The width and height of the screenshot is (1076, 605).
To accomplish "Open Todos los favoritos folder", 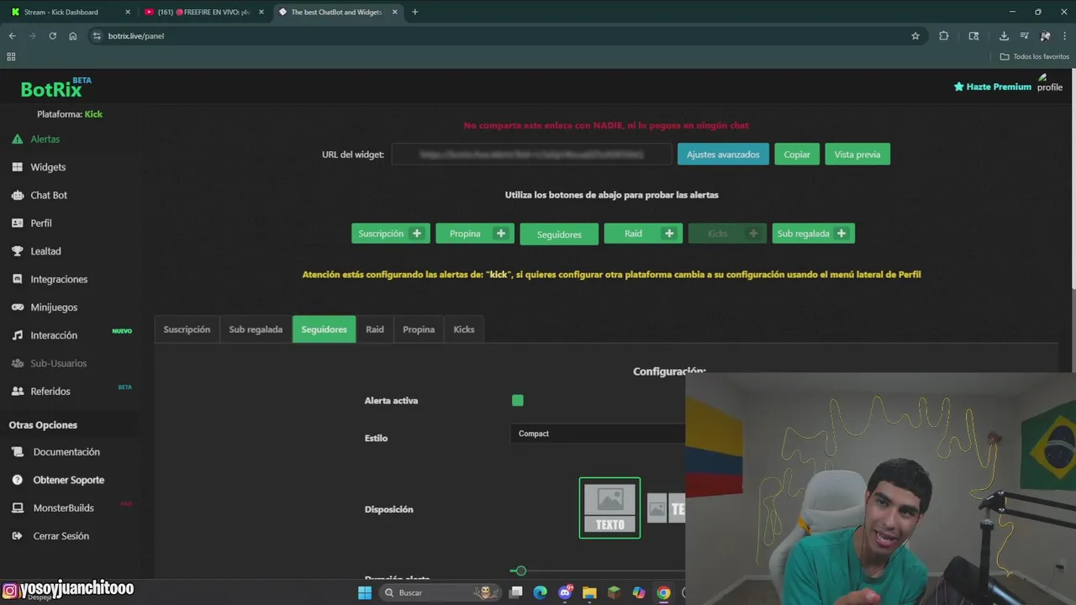I will [x=1035, y=56].
